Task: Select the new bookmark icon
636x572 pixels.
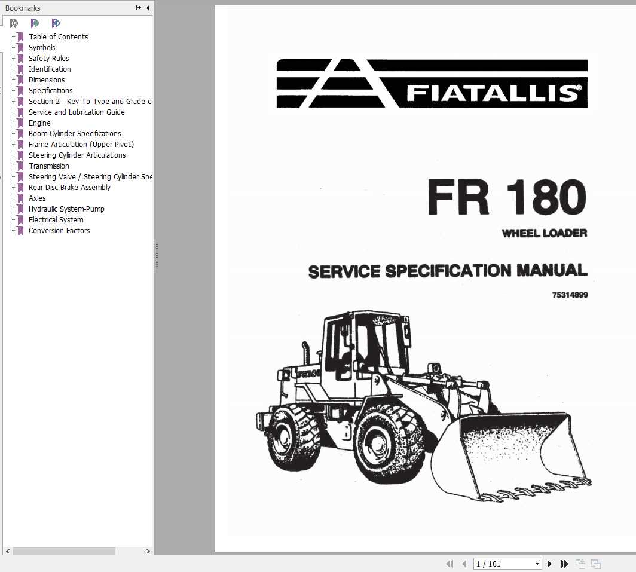Action: (35, 23)
